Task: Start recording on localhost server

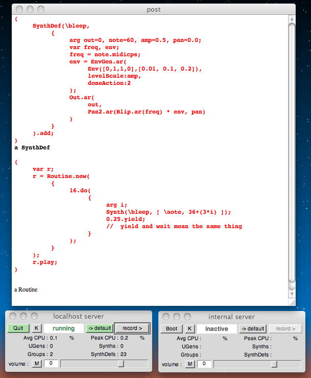Action: pos(132,328)
